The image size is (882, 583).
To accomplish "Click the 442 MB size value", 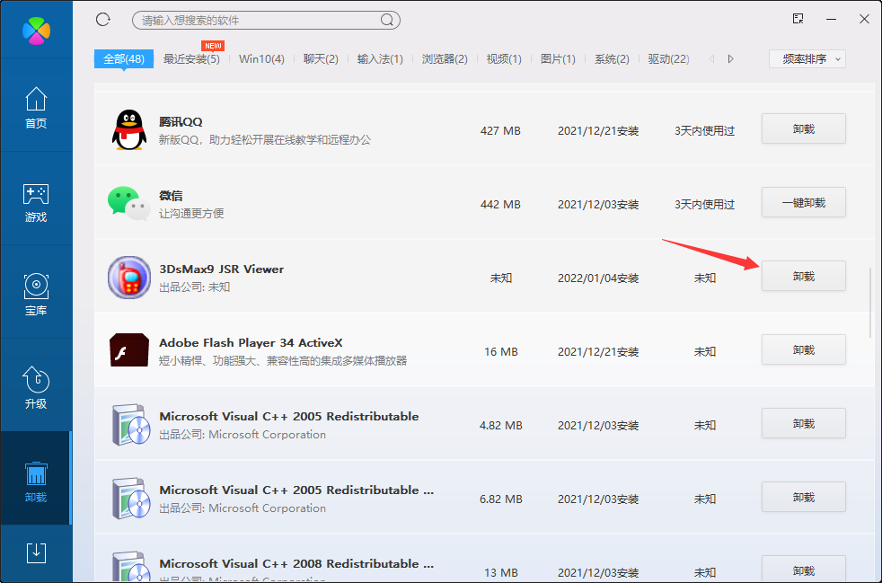I will (500, 204).
